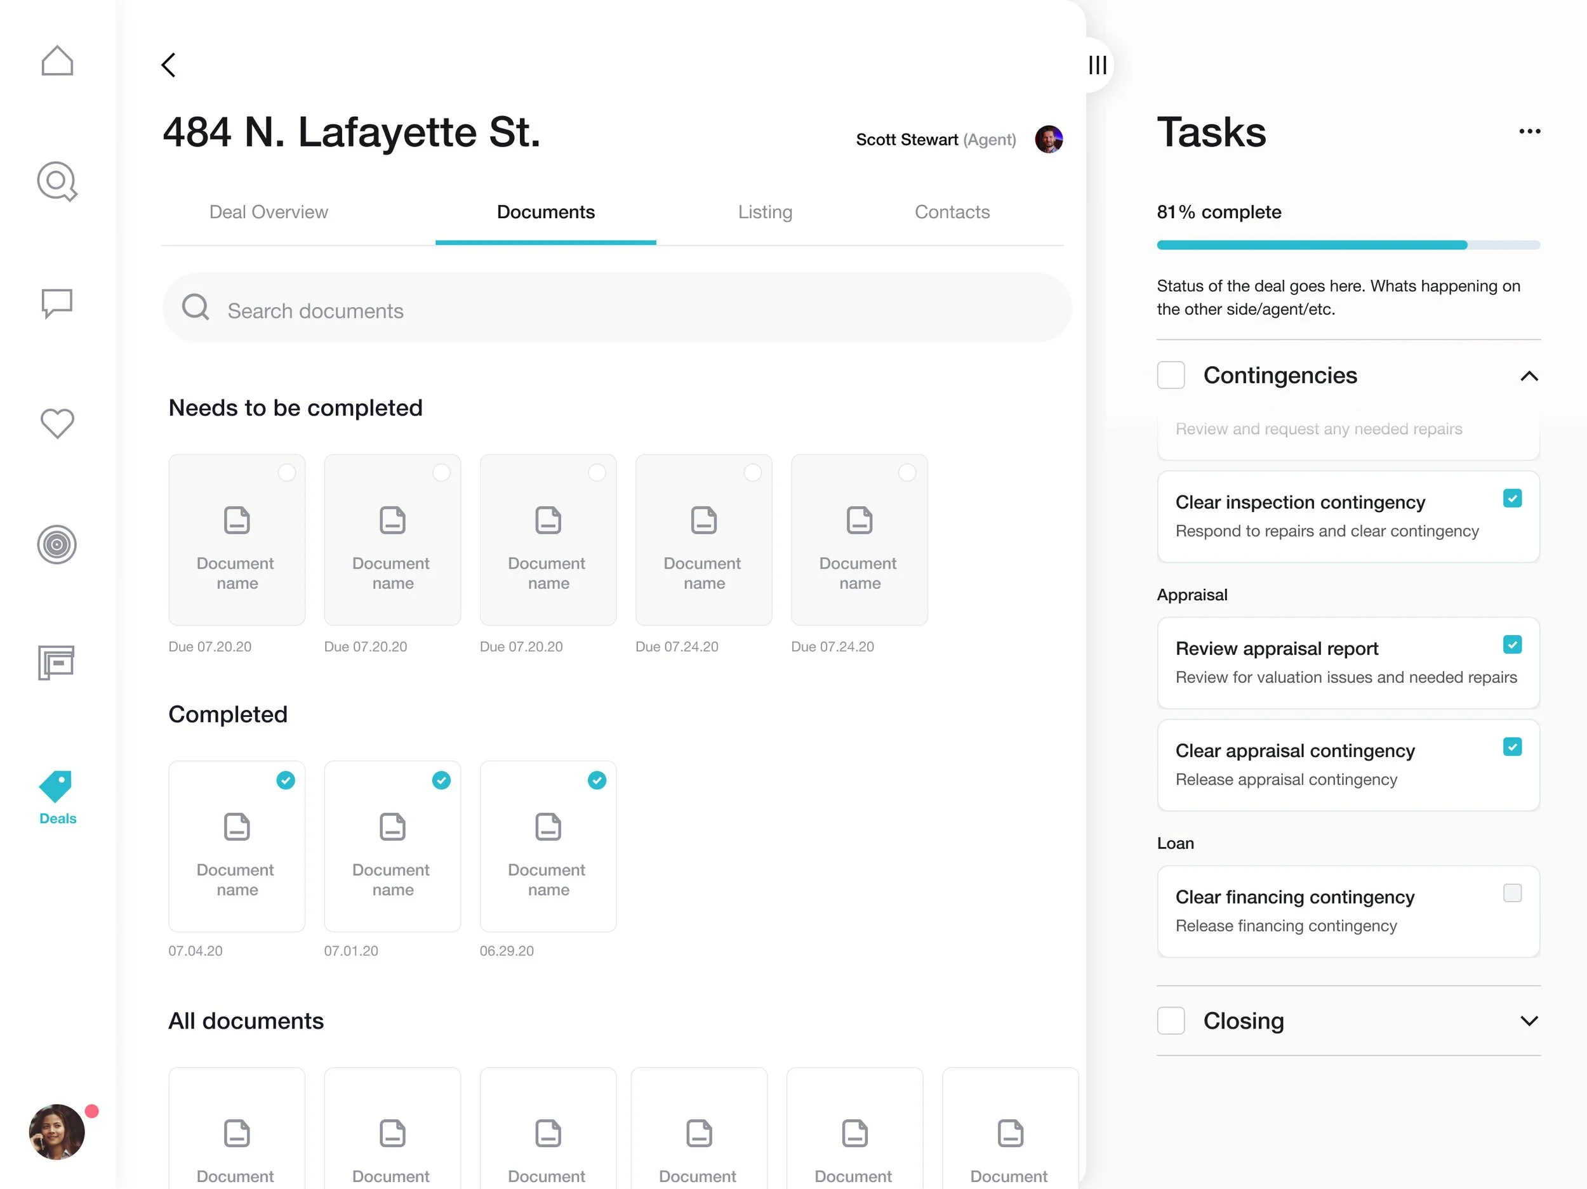Click the back arrow icon
This screenshot has height=1189, width=1587.
tap(169, 65)
